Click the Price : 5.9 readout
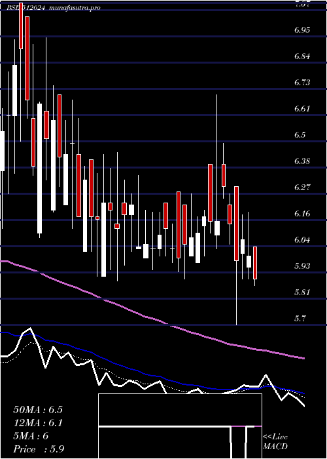 pyautogui.click(x=39, y=449)
